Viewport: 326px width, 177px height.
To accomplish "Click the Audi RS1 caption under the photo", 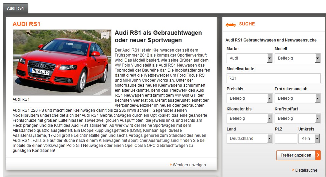I will point(21,99).
